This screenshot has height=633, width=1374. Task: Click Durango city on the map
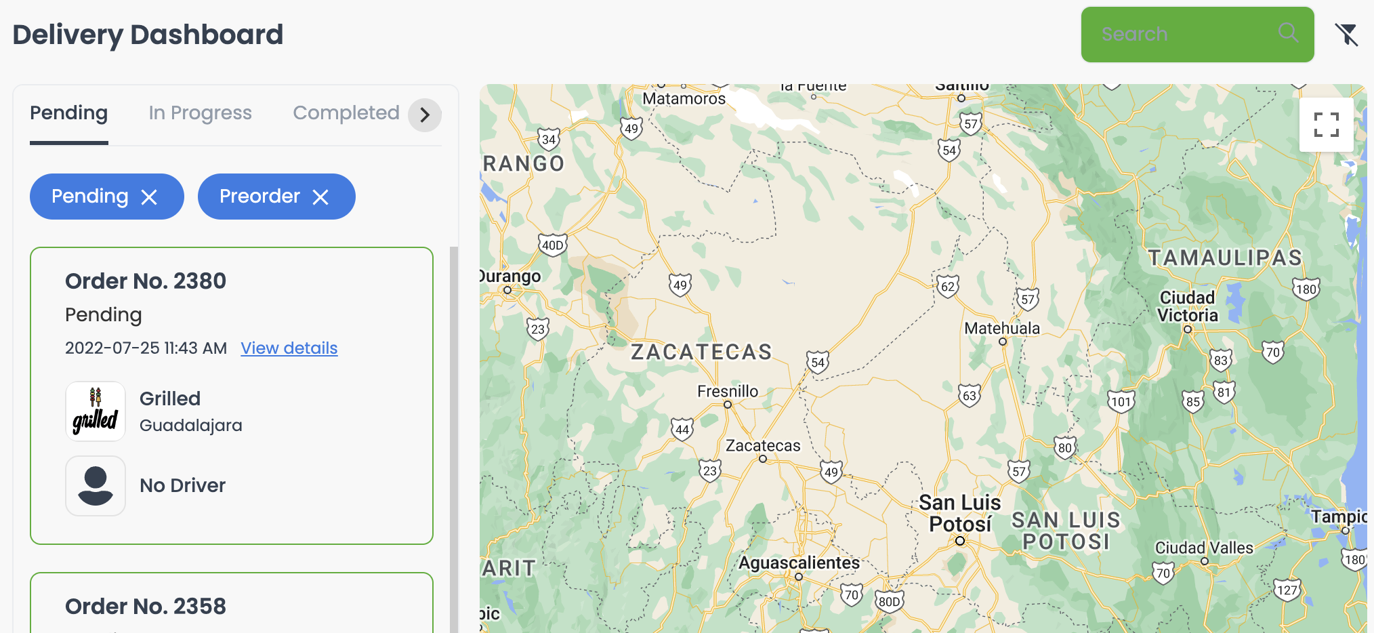pyautogui.click(x=510, y=277)
